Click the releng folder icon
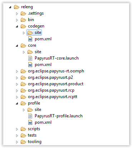This screenshot has width=132, height=148. point(16,7)
